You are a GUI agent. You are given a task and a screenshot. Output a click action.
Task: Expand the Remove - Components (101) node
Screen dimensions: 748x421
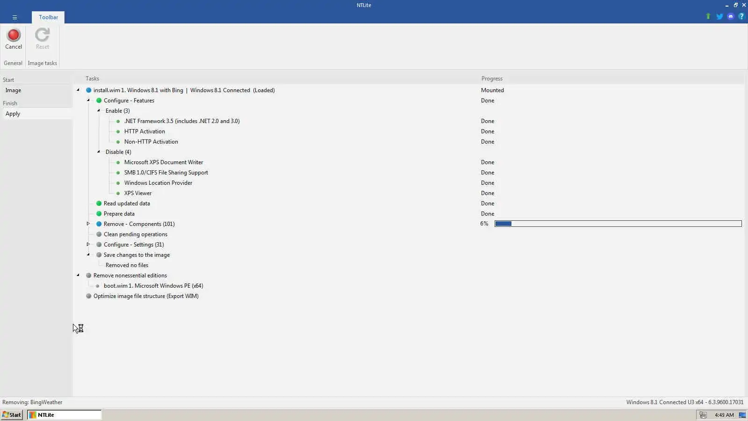(x=88, y=224)
